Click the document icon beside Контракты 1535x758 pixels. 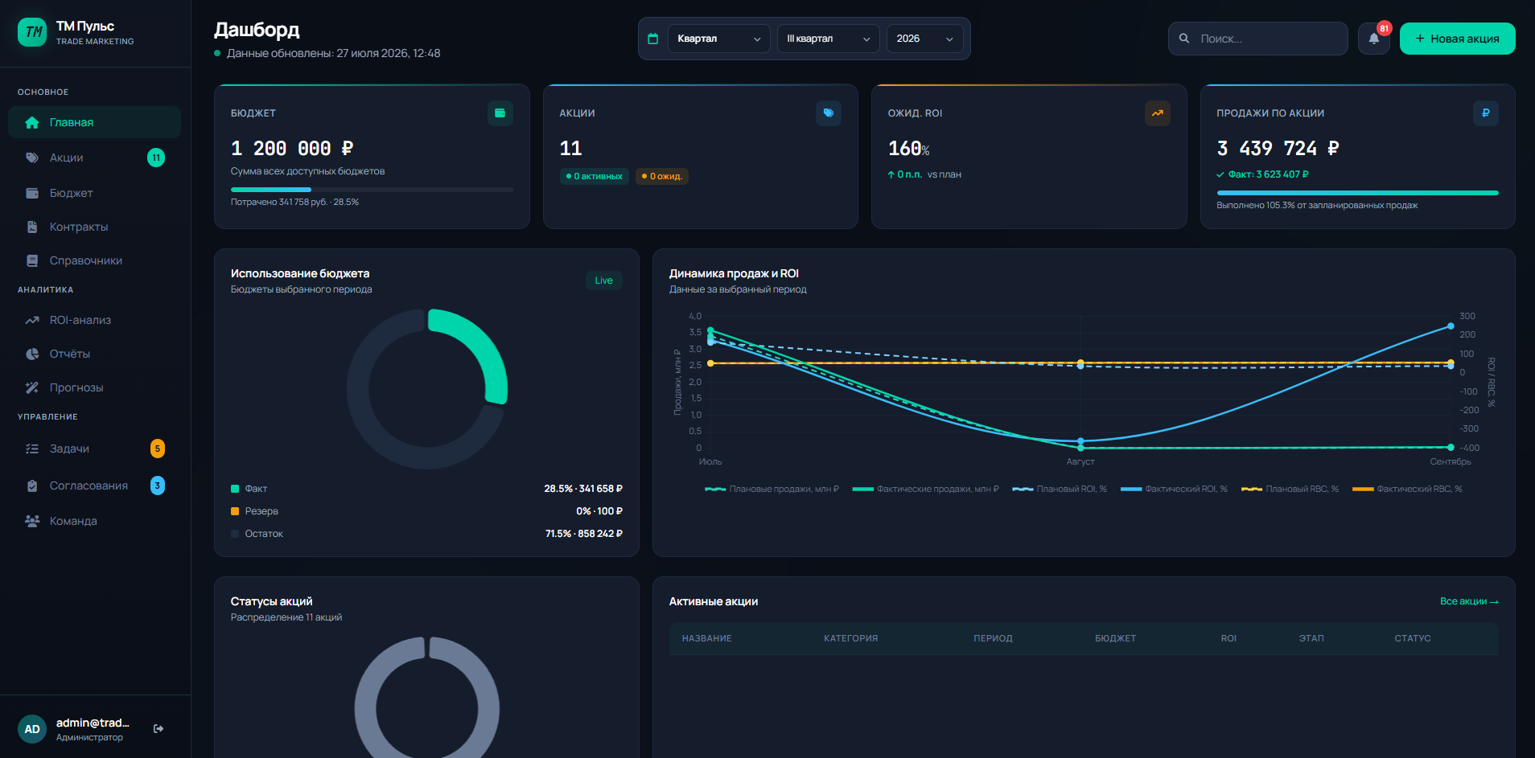point(32,227)
